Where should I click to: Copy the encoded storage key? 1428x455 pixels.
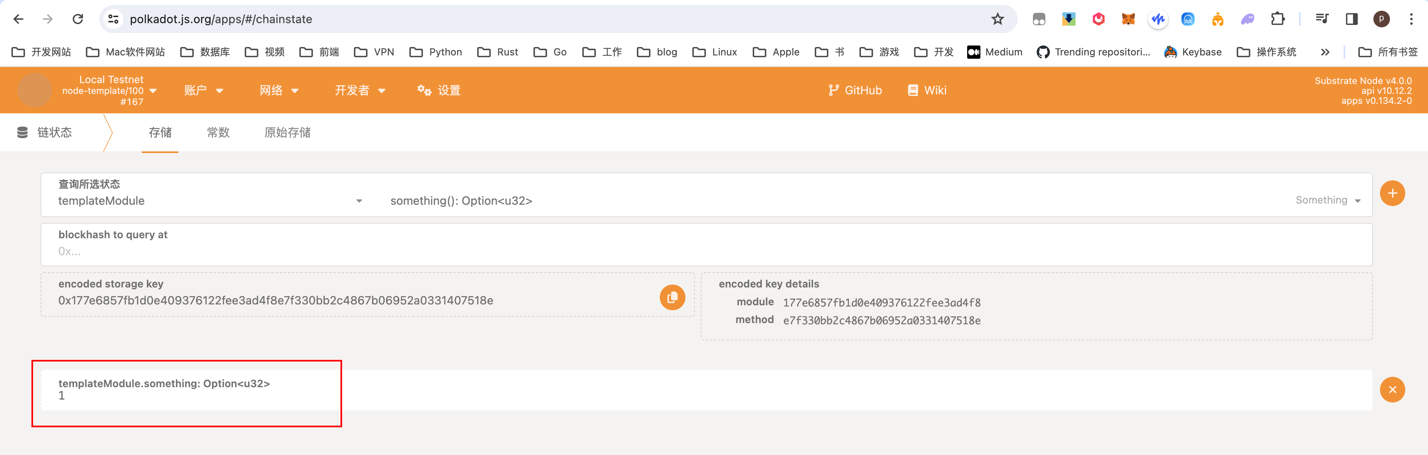672,297
